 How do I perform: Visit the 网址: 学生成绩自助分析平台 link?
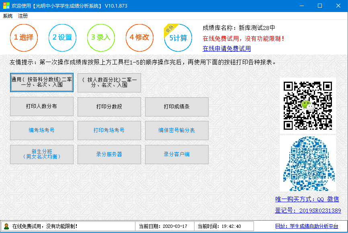[307, 226]
